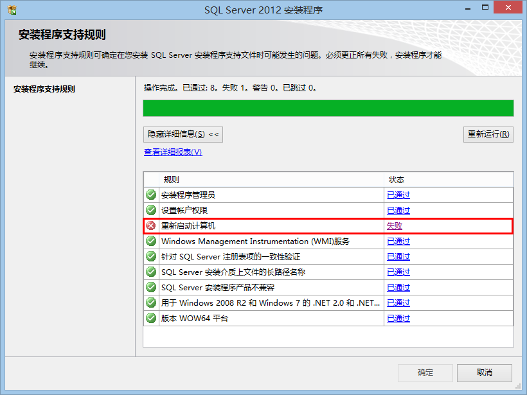Click the SQL Server setup title bar icon
This screenshot has height=395, width=527.
click(12, 10)
